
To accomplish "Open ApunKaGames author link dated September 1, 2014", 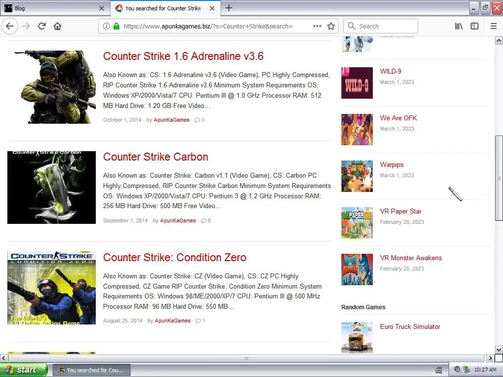I will 178,220.
